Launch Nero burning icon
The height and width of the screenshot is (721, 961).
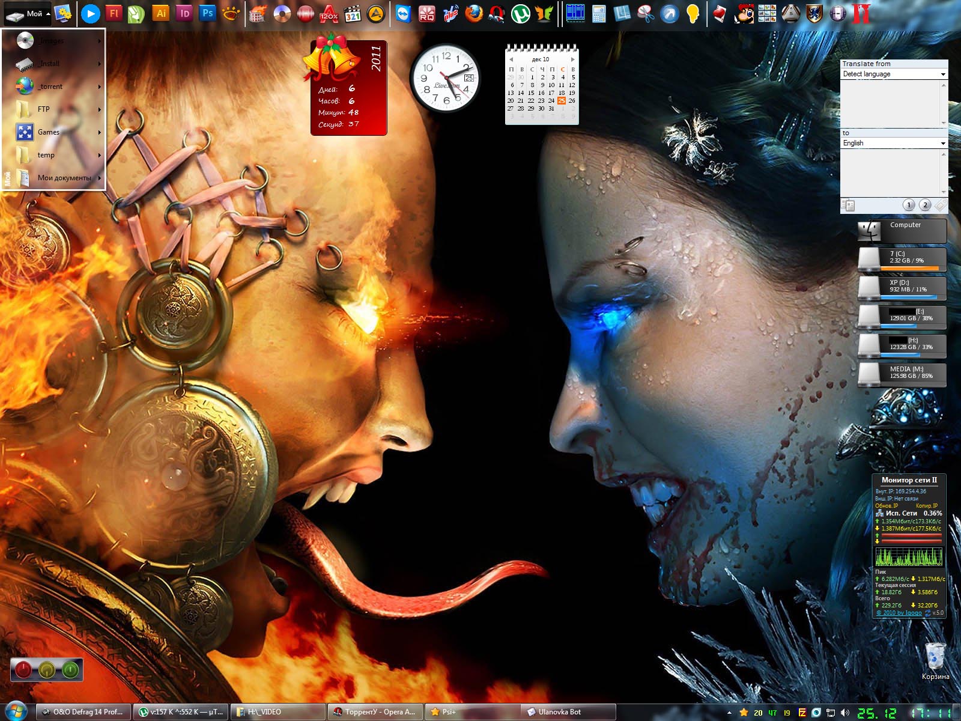click(258, 13)
